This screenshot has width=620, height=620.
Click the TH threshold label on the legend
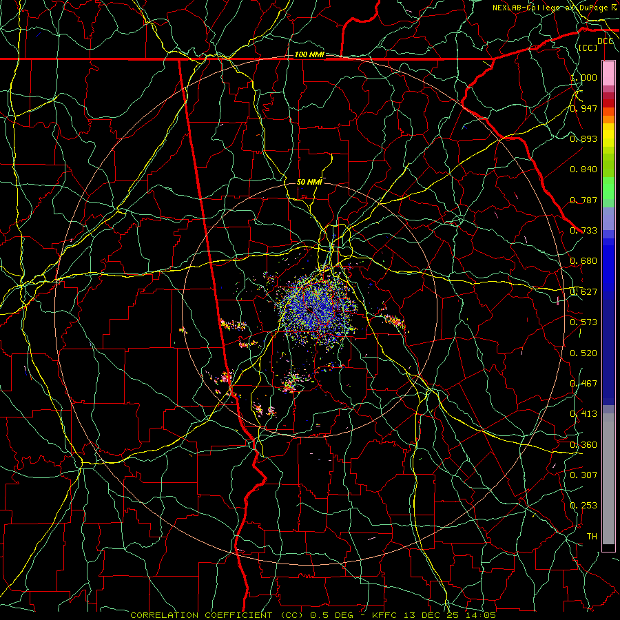(x=592, y=537)
